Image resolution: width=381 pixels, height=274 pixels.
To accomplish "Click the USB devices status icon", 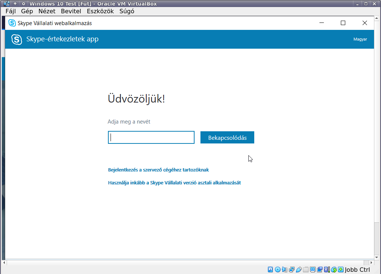I will click(298, 269).
